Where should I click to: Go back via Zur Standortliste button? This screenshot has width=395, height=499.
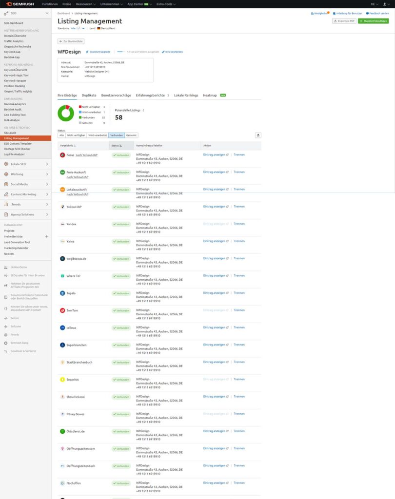pos(71,41)
